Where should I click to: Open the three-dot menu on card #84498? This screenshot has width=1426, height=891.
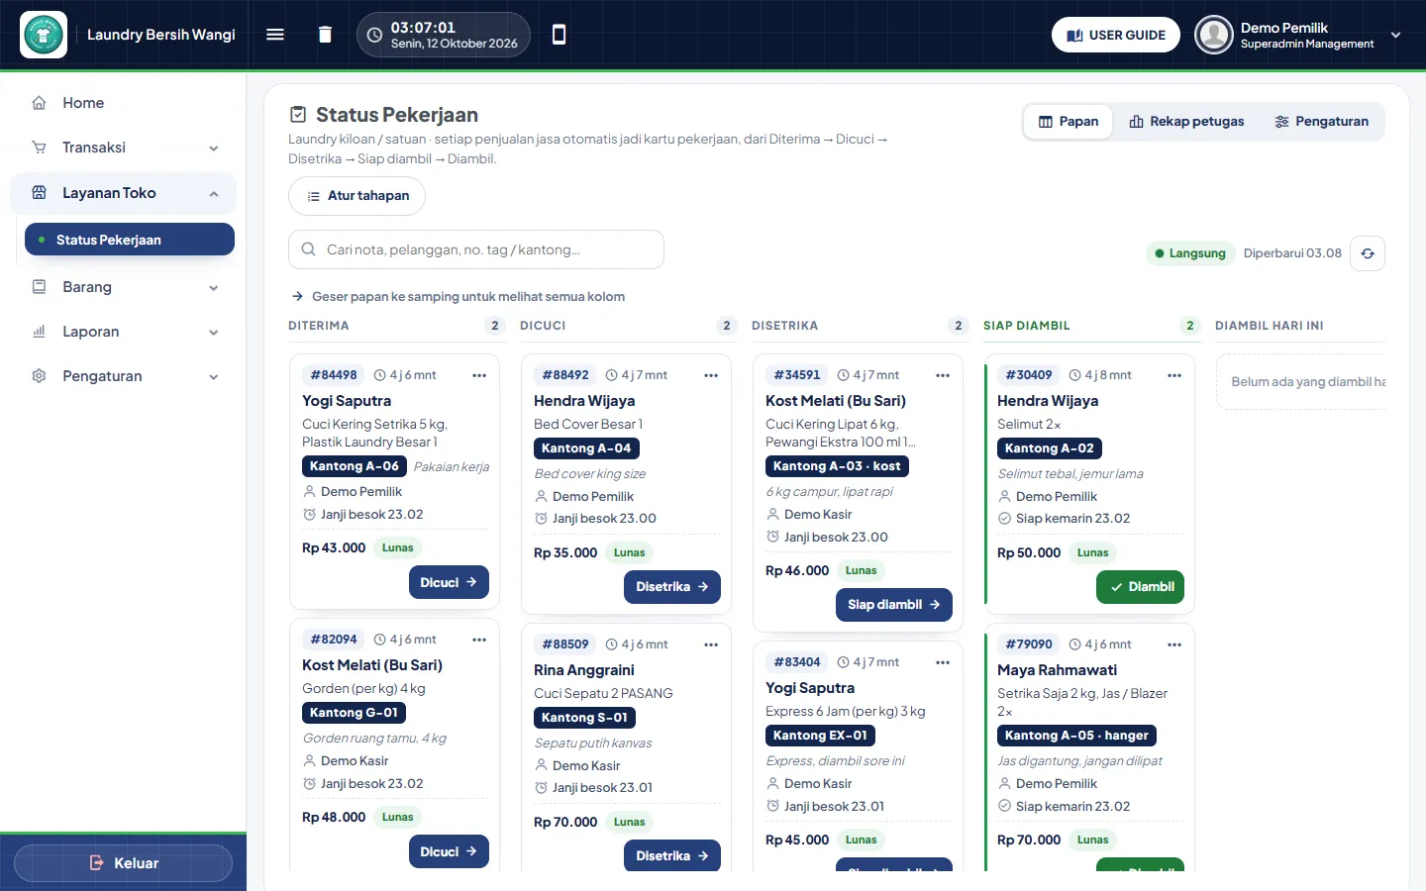tap(479, 375)
